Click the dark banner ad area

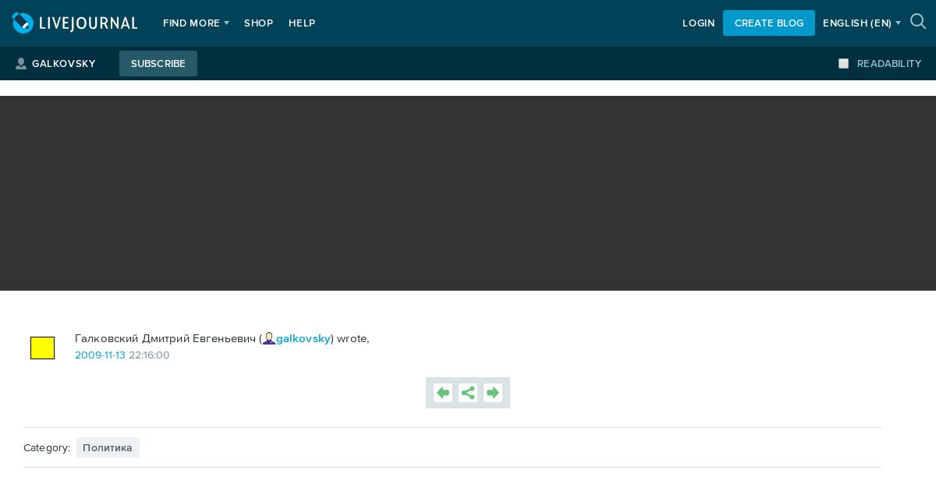468,193
